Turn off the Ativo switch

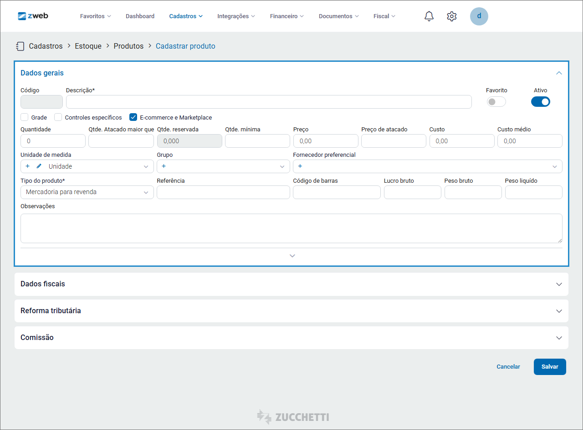click(540, 102)
